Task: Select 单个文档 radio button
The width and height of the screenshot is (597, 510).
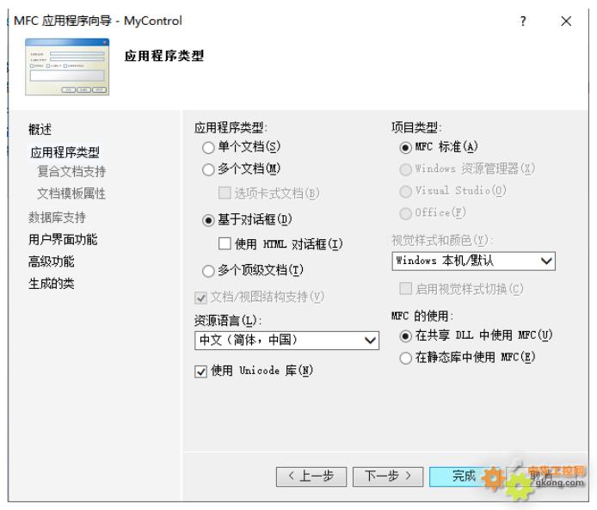Action: click(x=208, y=150)
